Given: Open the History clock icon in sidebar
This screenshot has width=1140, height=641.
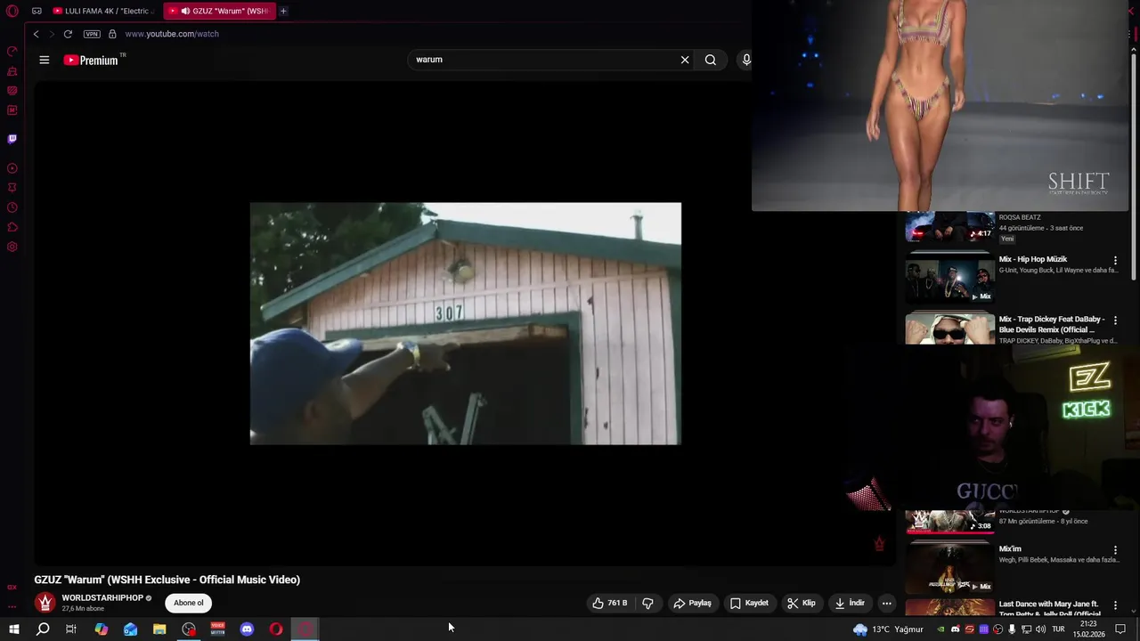Looking at the screenshot, I should coord(12,207).
